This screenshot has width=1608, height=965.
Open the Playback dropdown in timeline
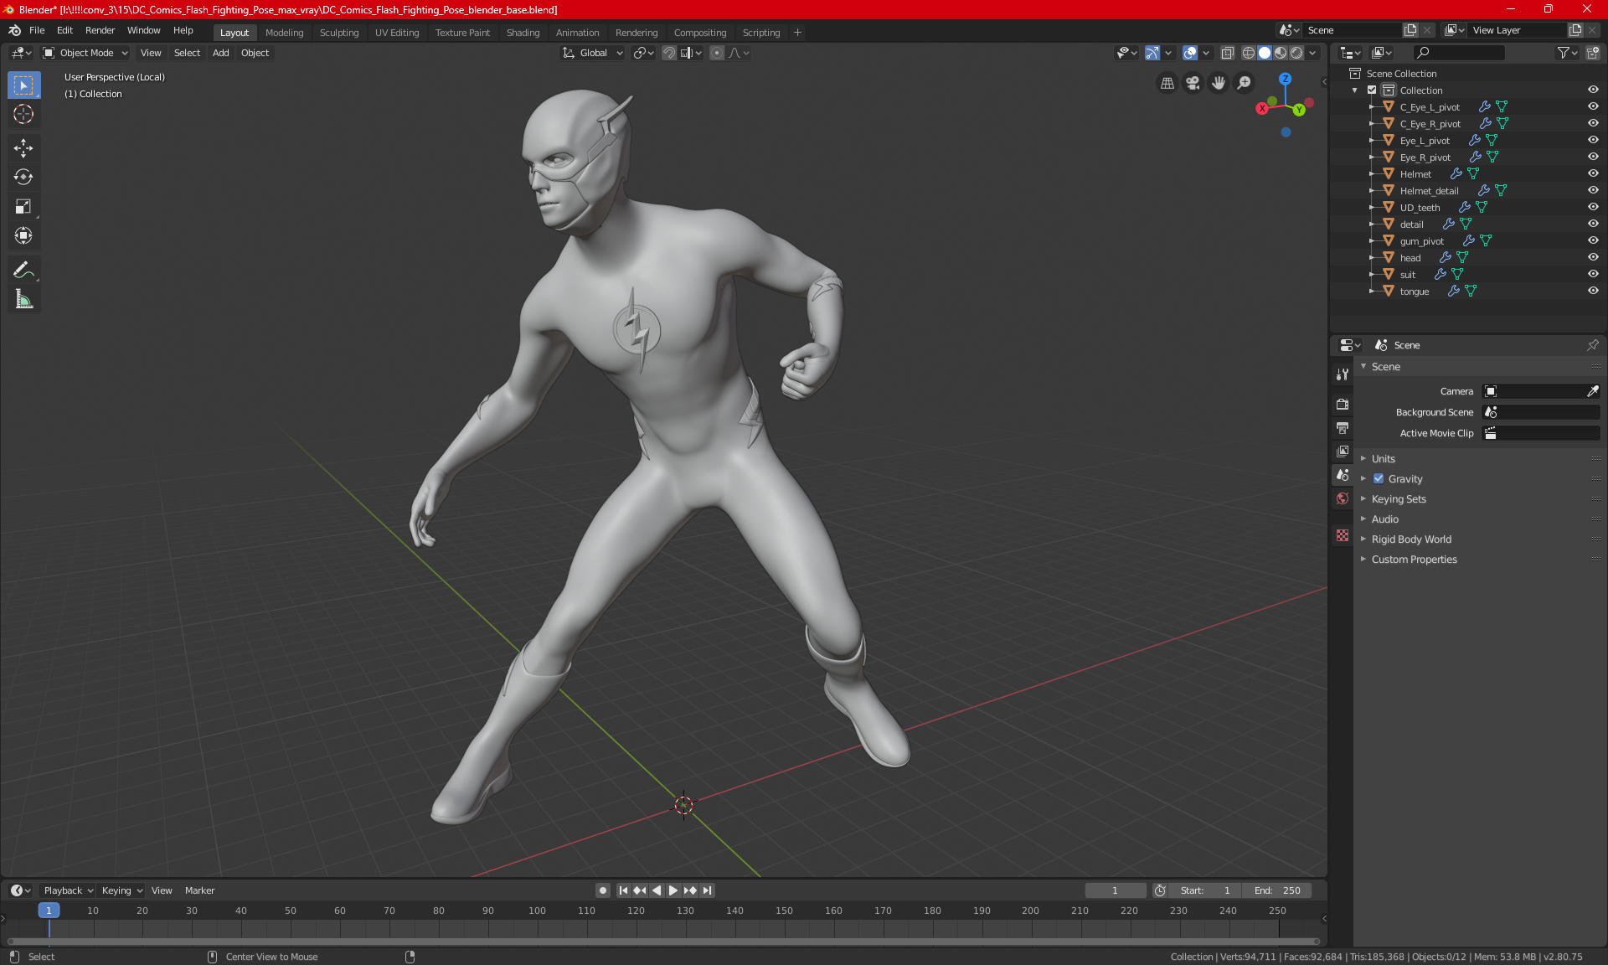[68, 890]
